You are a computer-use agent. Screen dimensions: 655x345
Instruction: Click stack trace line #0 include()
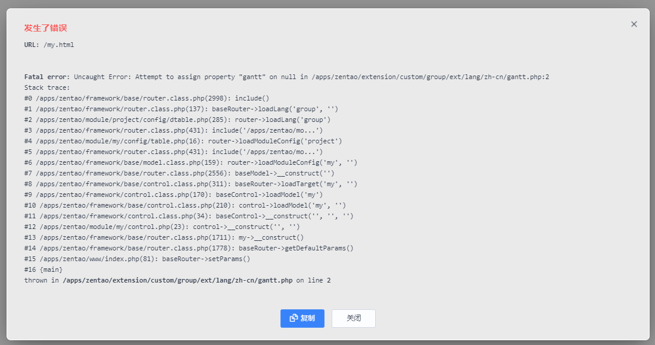point(147,98)
